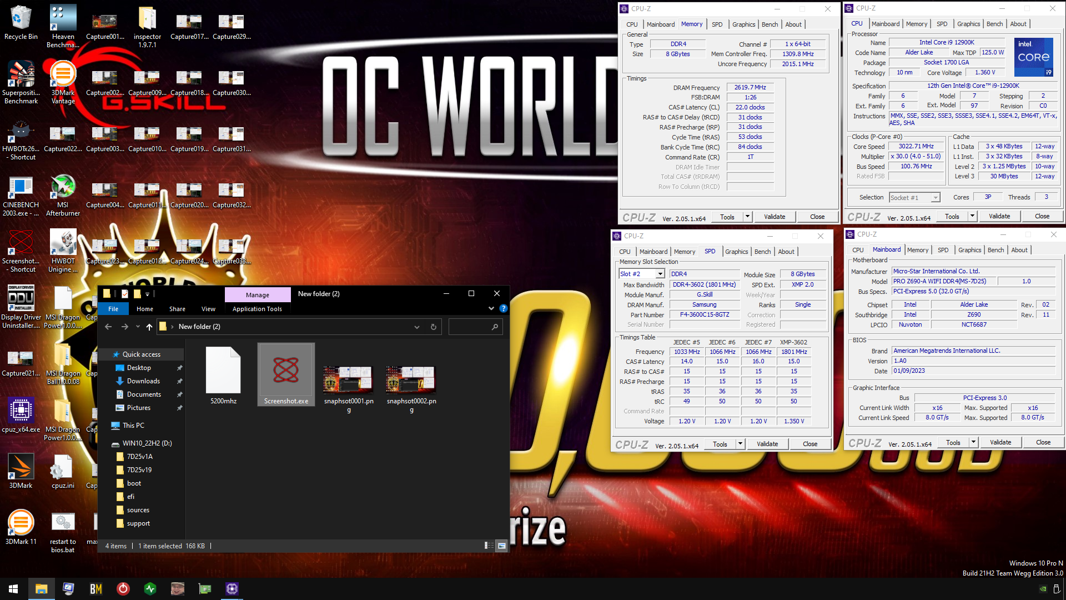The height and width of the screenshot is (600, 1066).
Task: Switch to large icons view button
Action: pyautogui.click(x=501, y=546)
